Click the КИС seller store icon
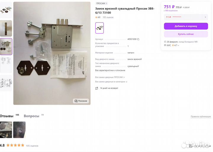The width and height of the screenshot is (213, 152). pyautogui.click(x=165, y=45)
